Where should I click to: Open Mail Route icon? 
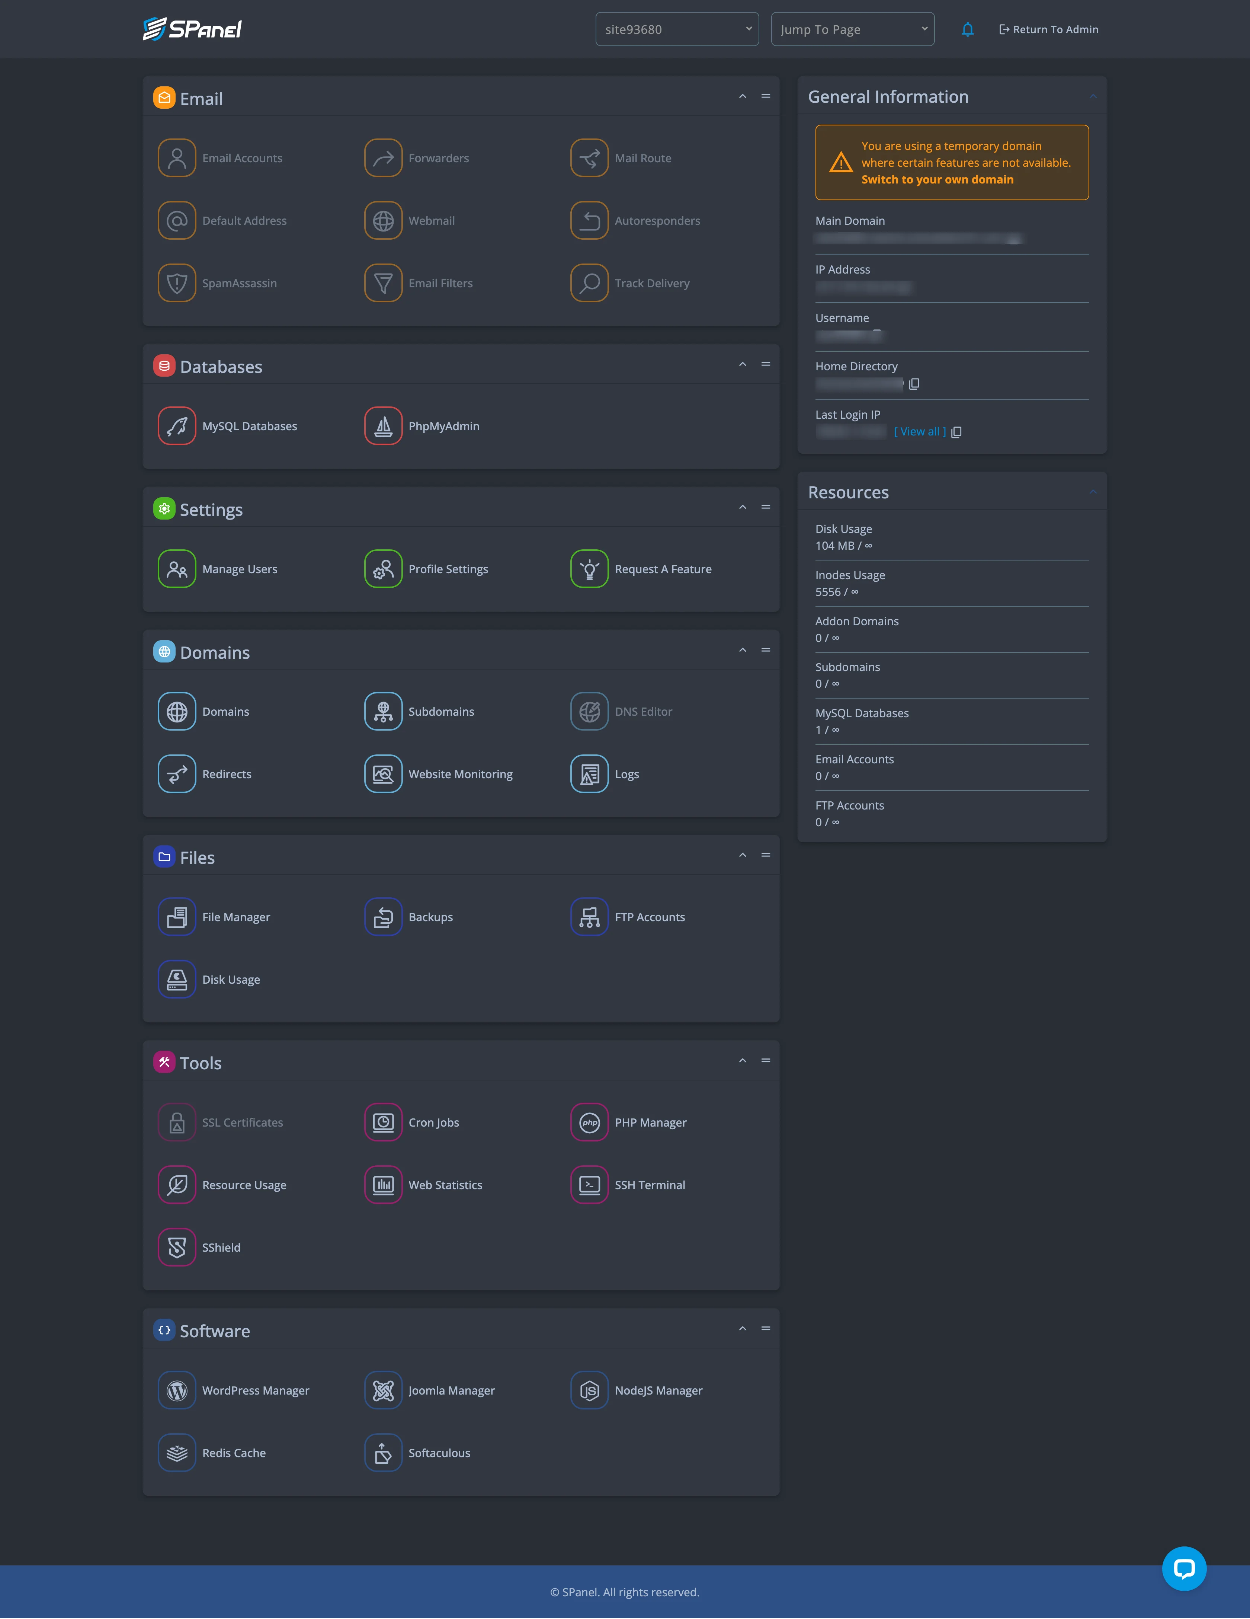[x=589, y=158]
